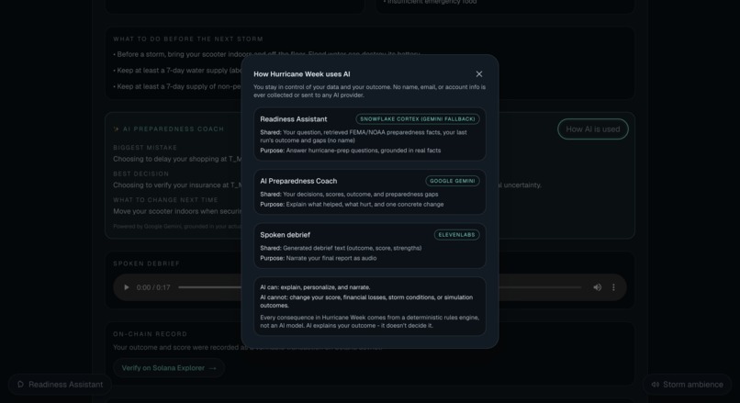The width and height of the screenshot is (740, 403).
Task: Click the Purpose: Narrate your final report line
Action: 318,259
